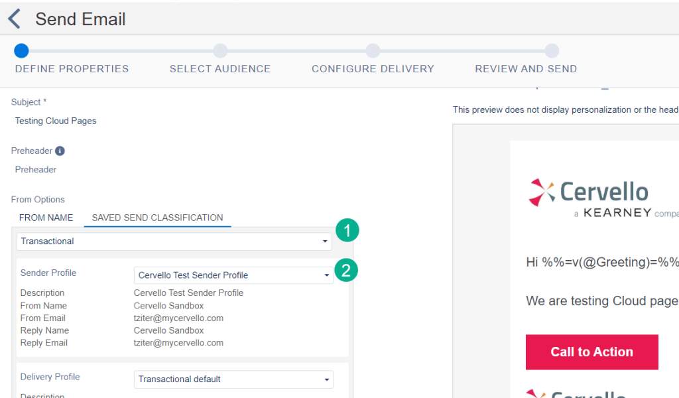Go to the Select Audience step
The image size is (679, 398).
[220, 51]
